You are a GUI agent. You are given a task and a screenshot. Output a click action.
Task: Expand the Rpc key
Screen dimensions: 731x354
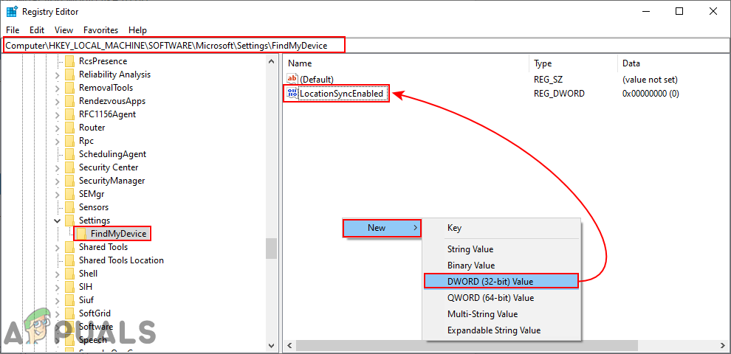click(x=58, y=141)
